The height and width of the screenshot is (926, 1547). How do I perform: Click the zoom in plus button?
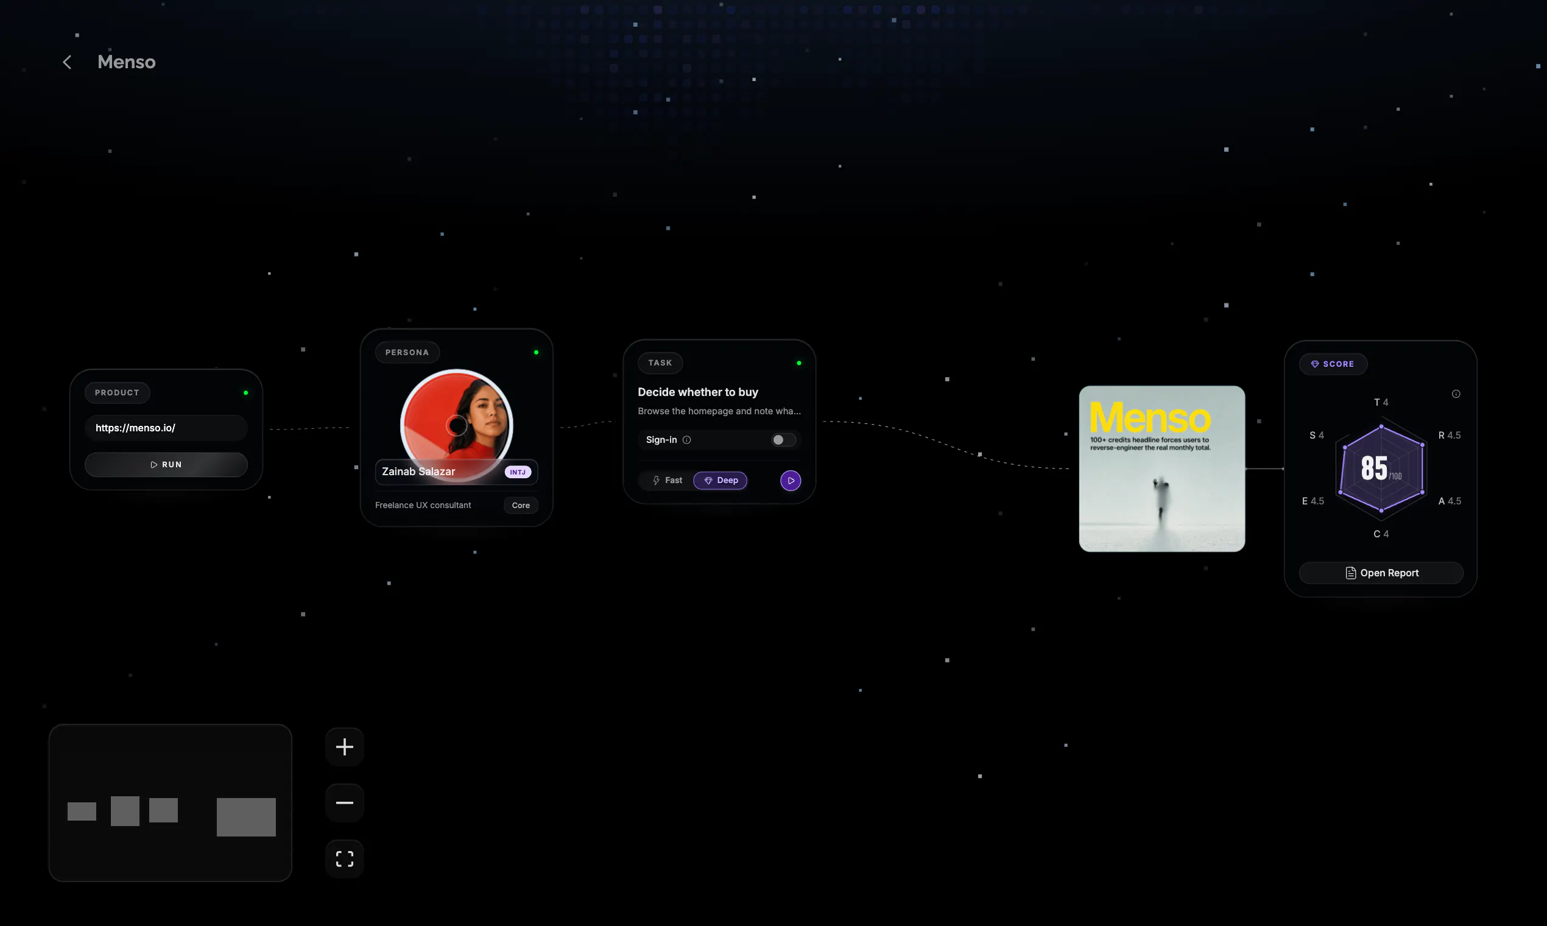pyautogui.click(x=344, y=746)
